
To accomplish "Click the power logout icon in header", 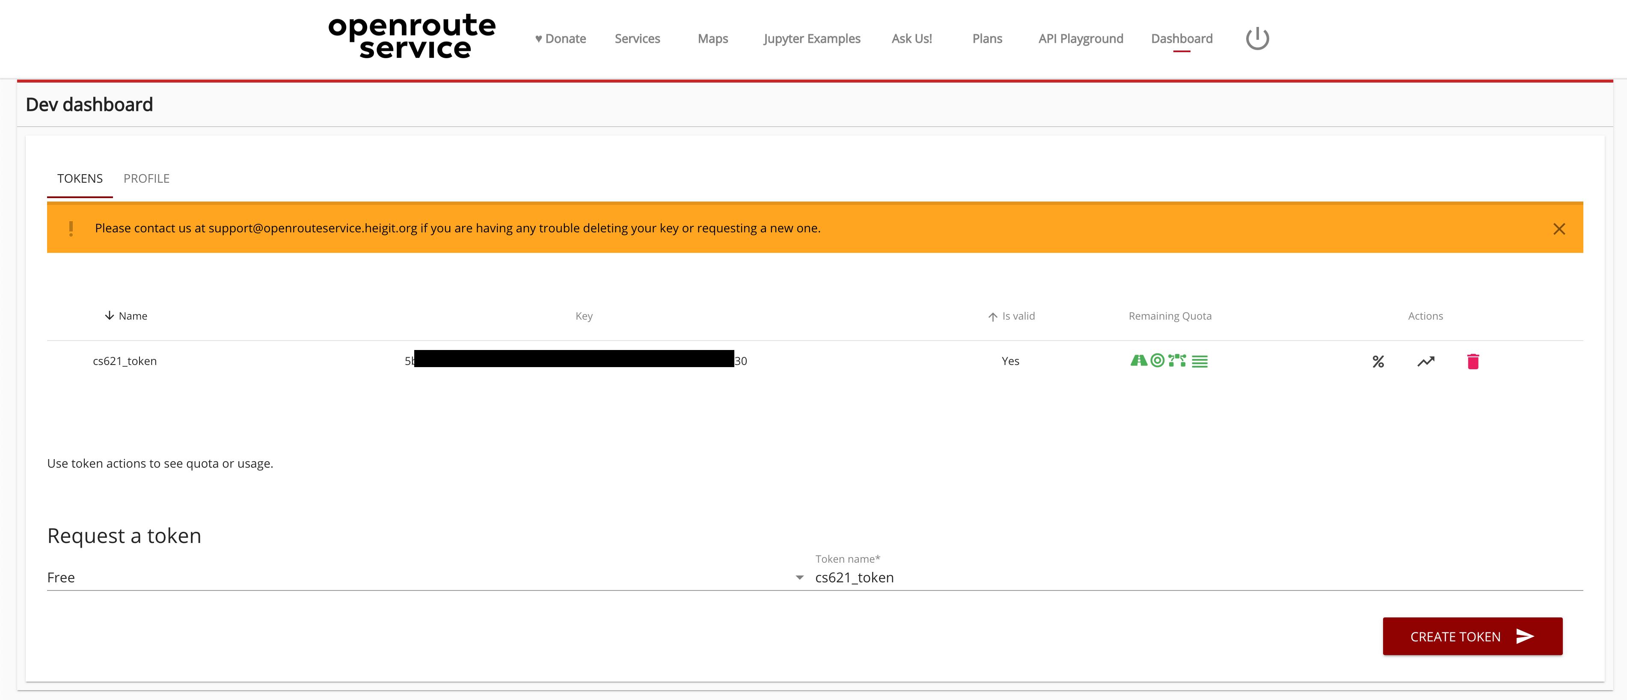I will click(1257, 39).
